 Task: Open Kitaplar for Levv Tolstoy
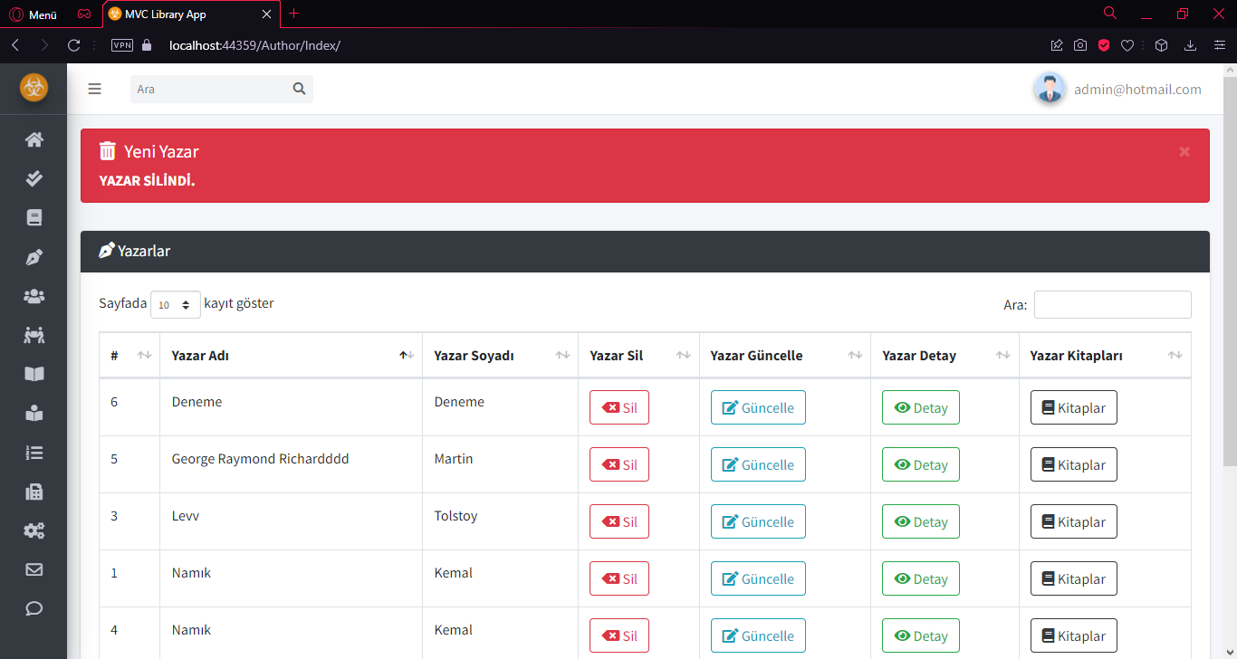[1074, 521]
